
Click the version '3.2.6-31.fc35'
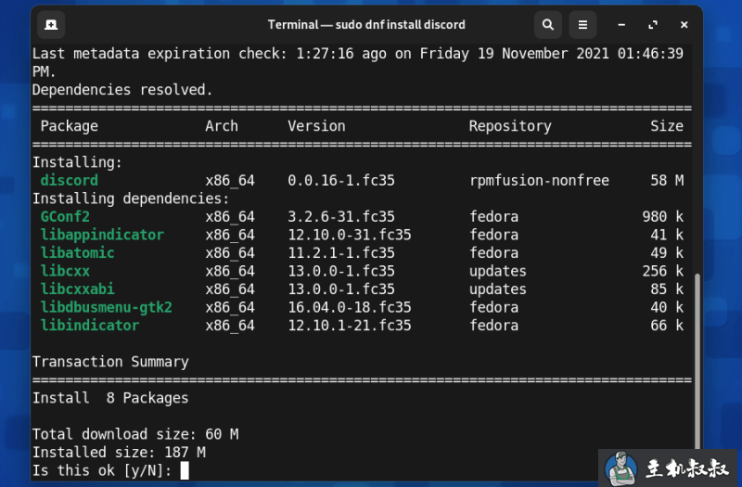click(341, 217)
